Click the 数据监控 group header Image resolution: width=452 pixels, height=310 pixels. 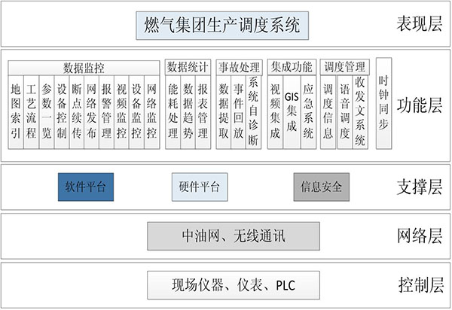tap(84, 68)
